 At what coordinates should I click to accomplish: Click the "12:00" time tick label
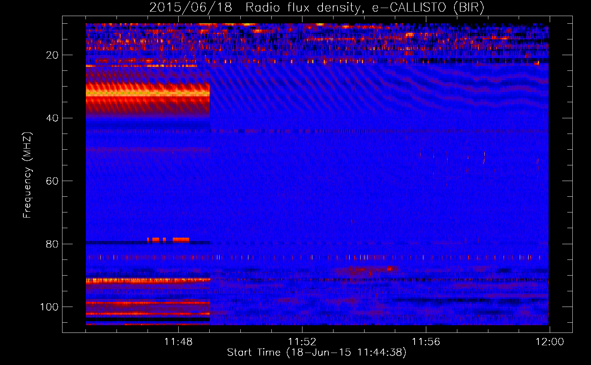tap(550, 342)
